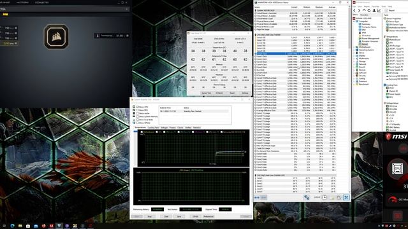
Task: Toggle Stress local disks checkbox
Action: click(x=138, y=120)
